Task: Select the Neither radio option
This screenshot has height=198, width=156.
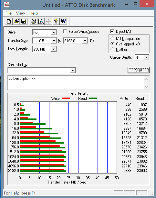Action: (x=112, y=49)
